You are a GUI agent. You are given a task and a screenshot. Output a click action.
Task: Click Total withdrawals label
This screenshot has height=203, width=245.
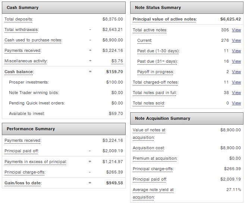[21, 29]
